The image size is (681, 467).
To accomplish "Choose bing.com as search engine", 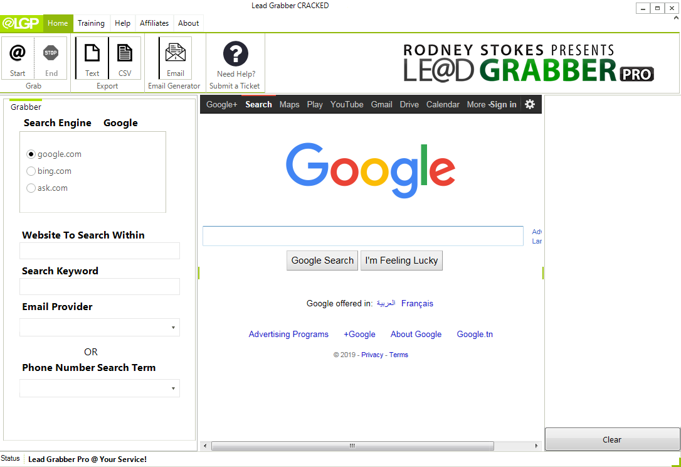I will [x=31, y=171].
